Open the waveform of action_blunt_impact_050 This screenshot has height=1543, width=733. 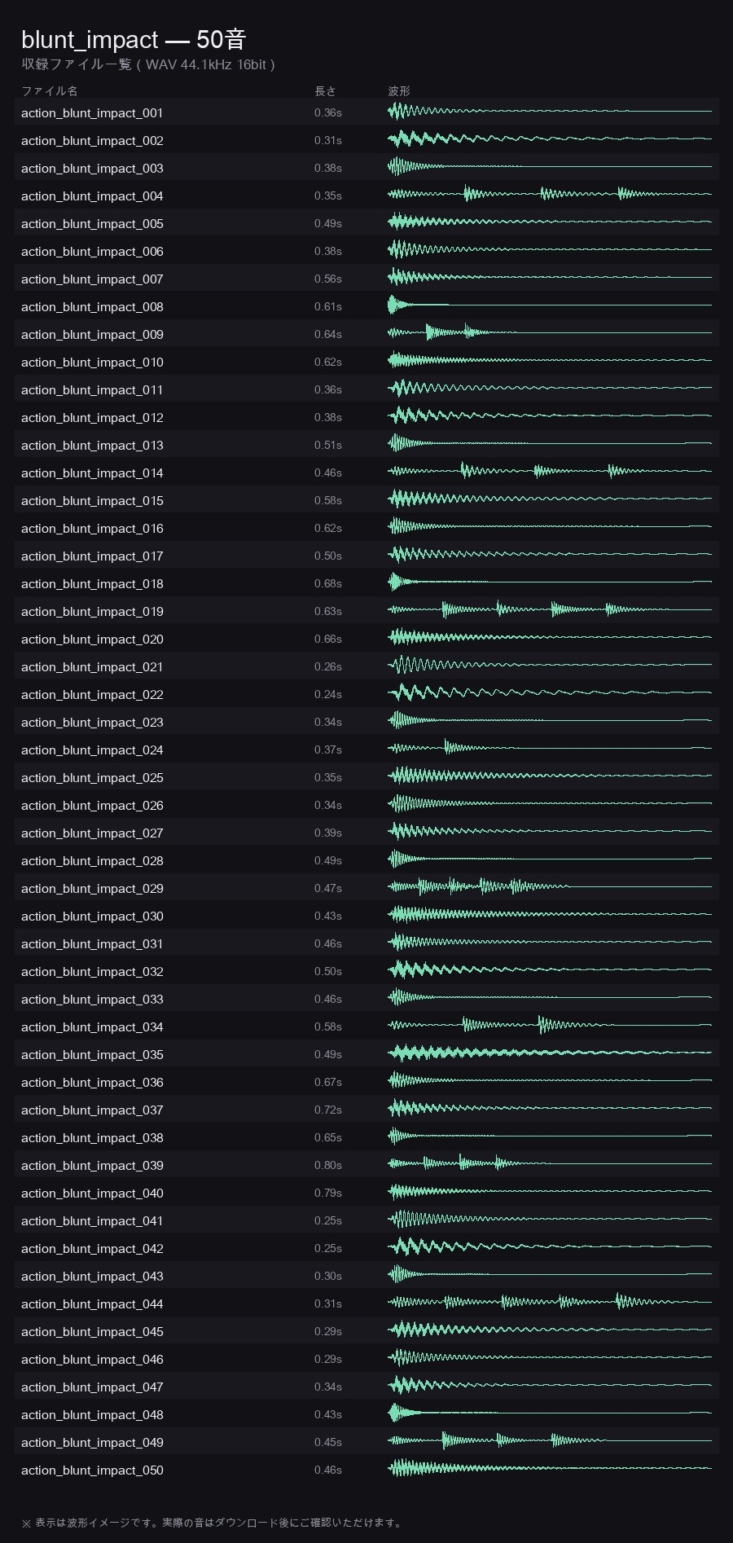(550, 1468)
